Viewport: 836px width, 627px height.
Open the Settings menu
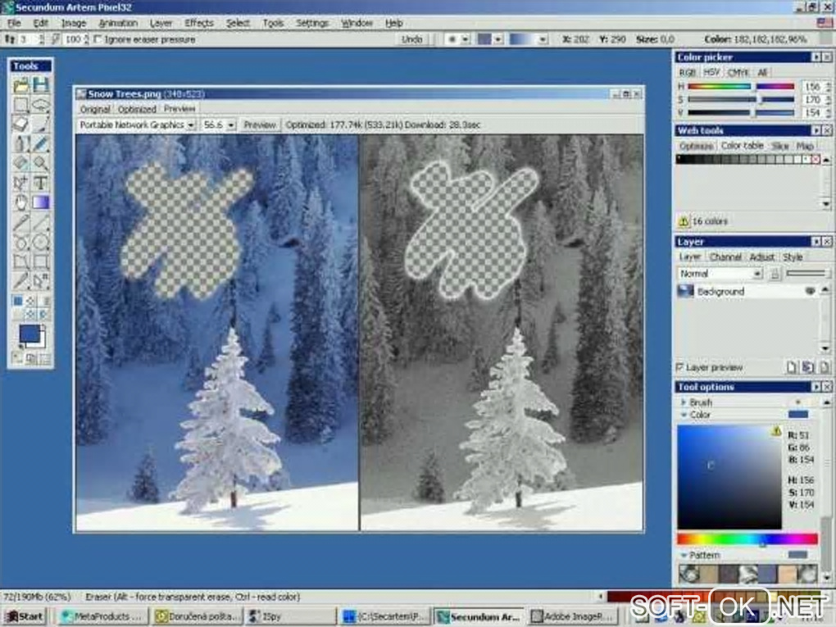312,23
